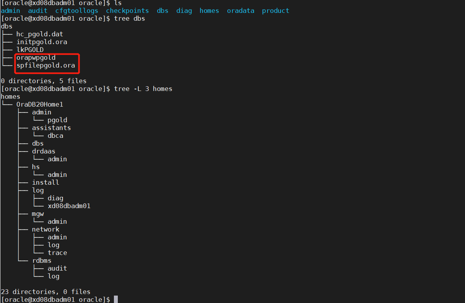
Task: Select spfilepgold.ora in the red box
Action: pos(46,65)
